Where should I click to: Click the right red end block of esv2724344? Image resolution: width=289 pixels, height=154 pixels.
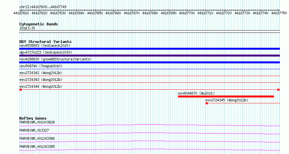279,90
